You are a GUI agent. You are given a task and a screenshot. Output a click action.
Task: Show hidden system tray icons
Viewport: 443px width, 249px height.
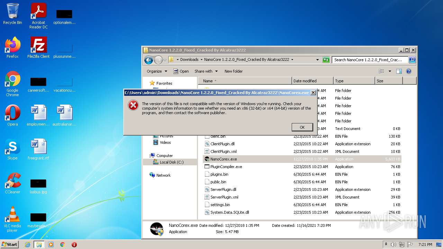coord(386,245)
